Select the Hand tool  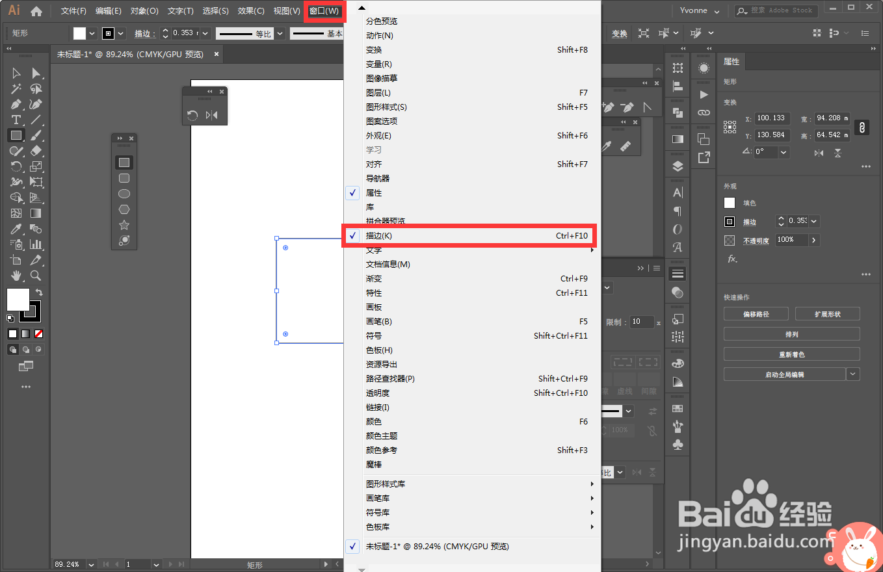point(16,276)
